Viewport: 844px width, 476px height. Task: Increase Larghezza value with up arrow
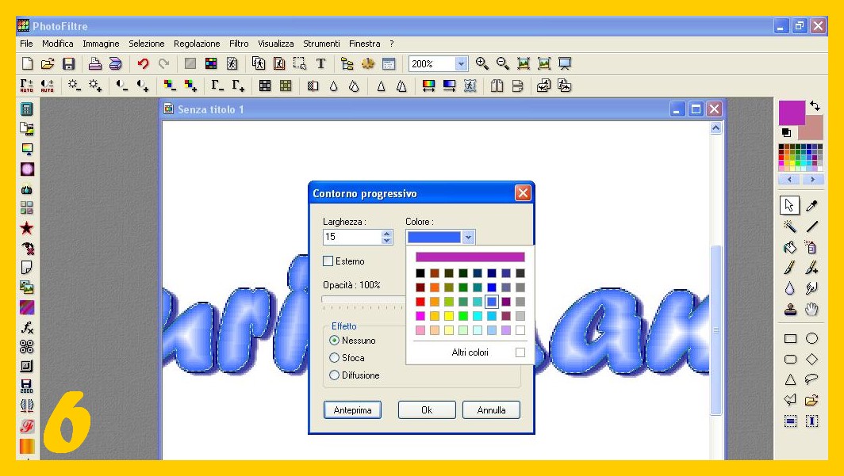(x=386, y=234)
